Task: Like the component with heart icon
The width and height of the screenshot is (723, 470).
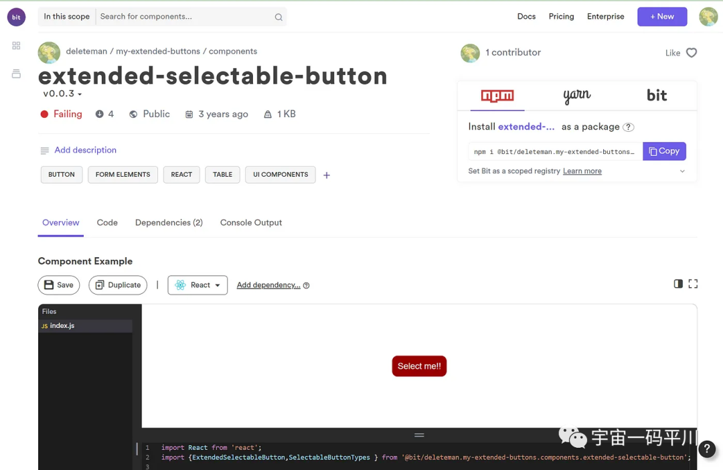Action: coord(692,53)
